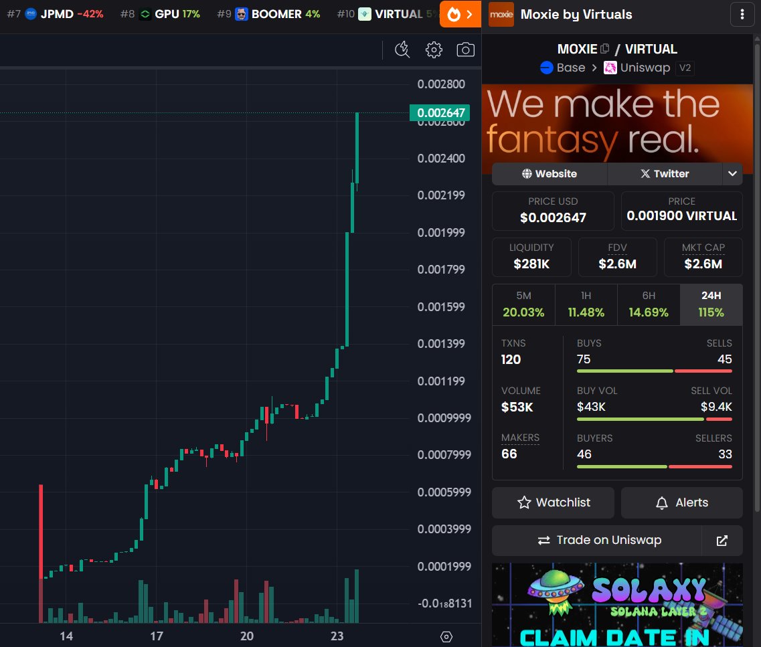Screen dimensions: 761x647
Task: Set price Alerts for pair
Action: pos(682,502)
